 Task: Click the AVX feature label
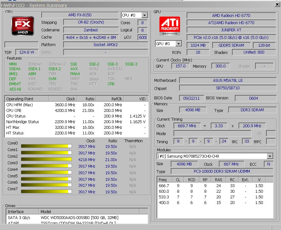pos(74,69)
